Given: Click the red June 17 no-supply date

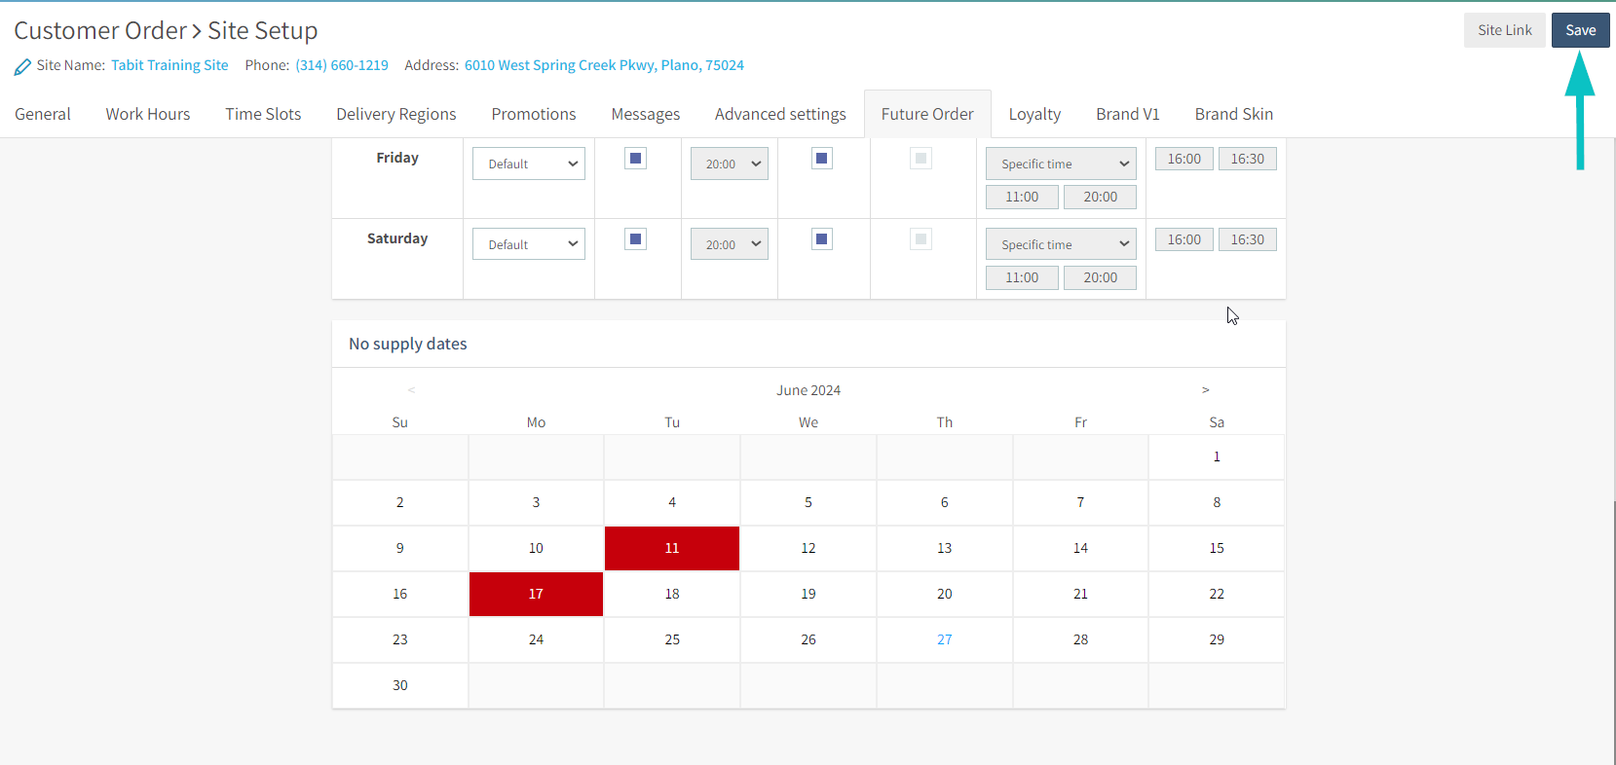Looking at the screenshot, I should [536, 594].
